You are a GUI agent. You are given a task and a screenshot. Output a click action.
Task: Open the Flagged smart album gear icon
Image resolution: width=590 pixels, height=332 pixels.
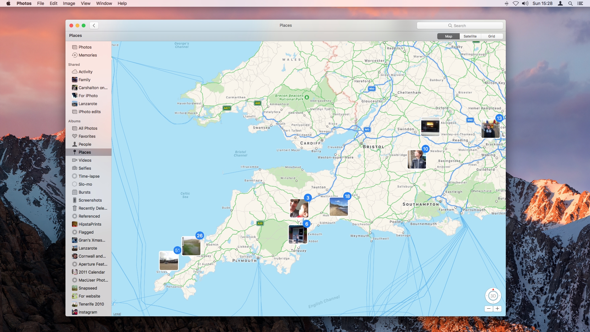click(x=74, y=232)
